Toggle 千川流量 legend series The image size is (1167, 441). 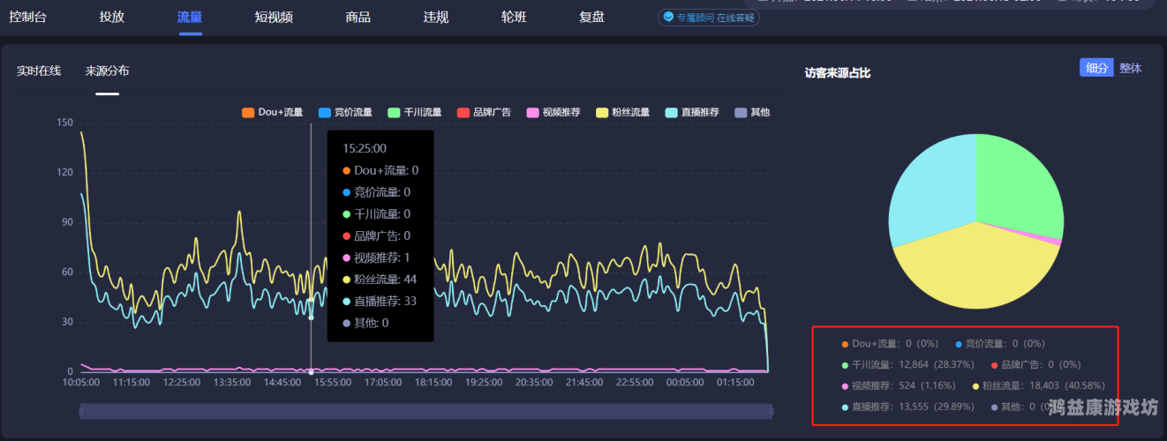point(415,112)
